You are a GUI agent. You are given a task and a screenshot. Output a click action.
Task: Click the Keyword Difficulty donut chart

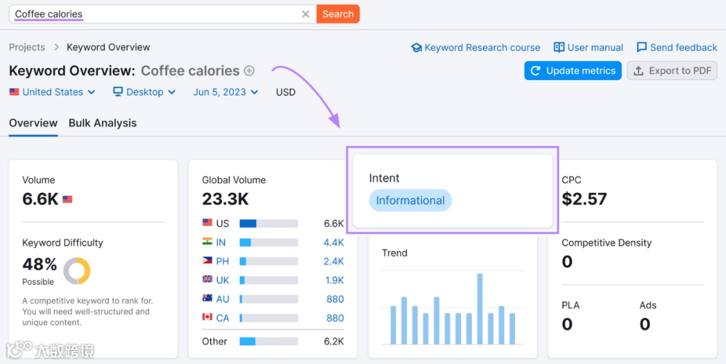point(77,270)
